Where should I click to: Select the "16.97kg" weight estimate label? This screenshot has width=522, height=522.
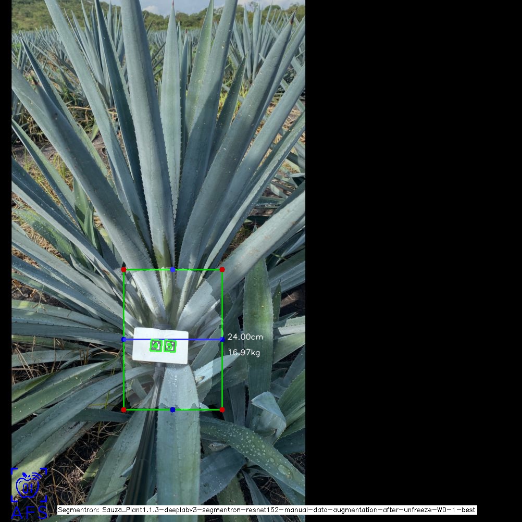click(x=244, y=353)
